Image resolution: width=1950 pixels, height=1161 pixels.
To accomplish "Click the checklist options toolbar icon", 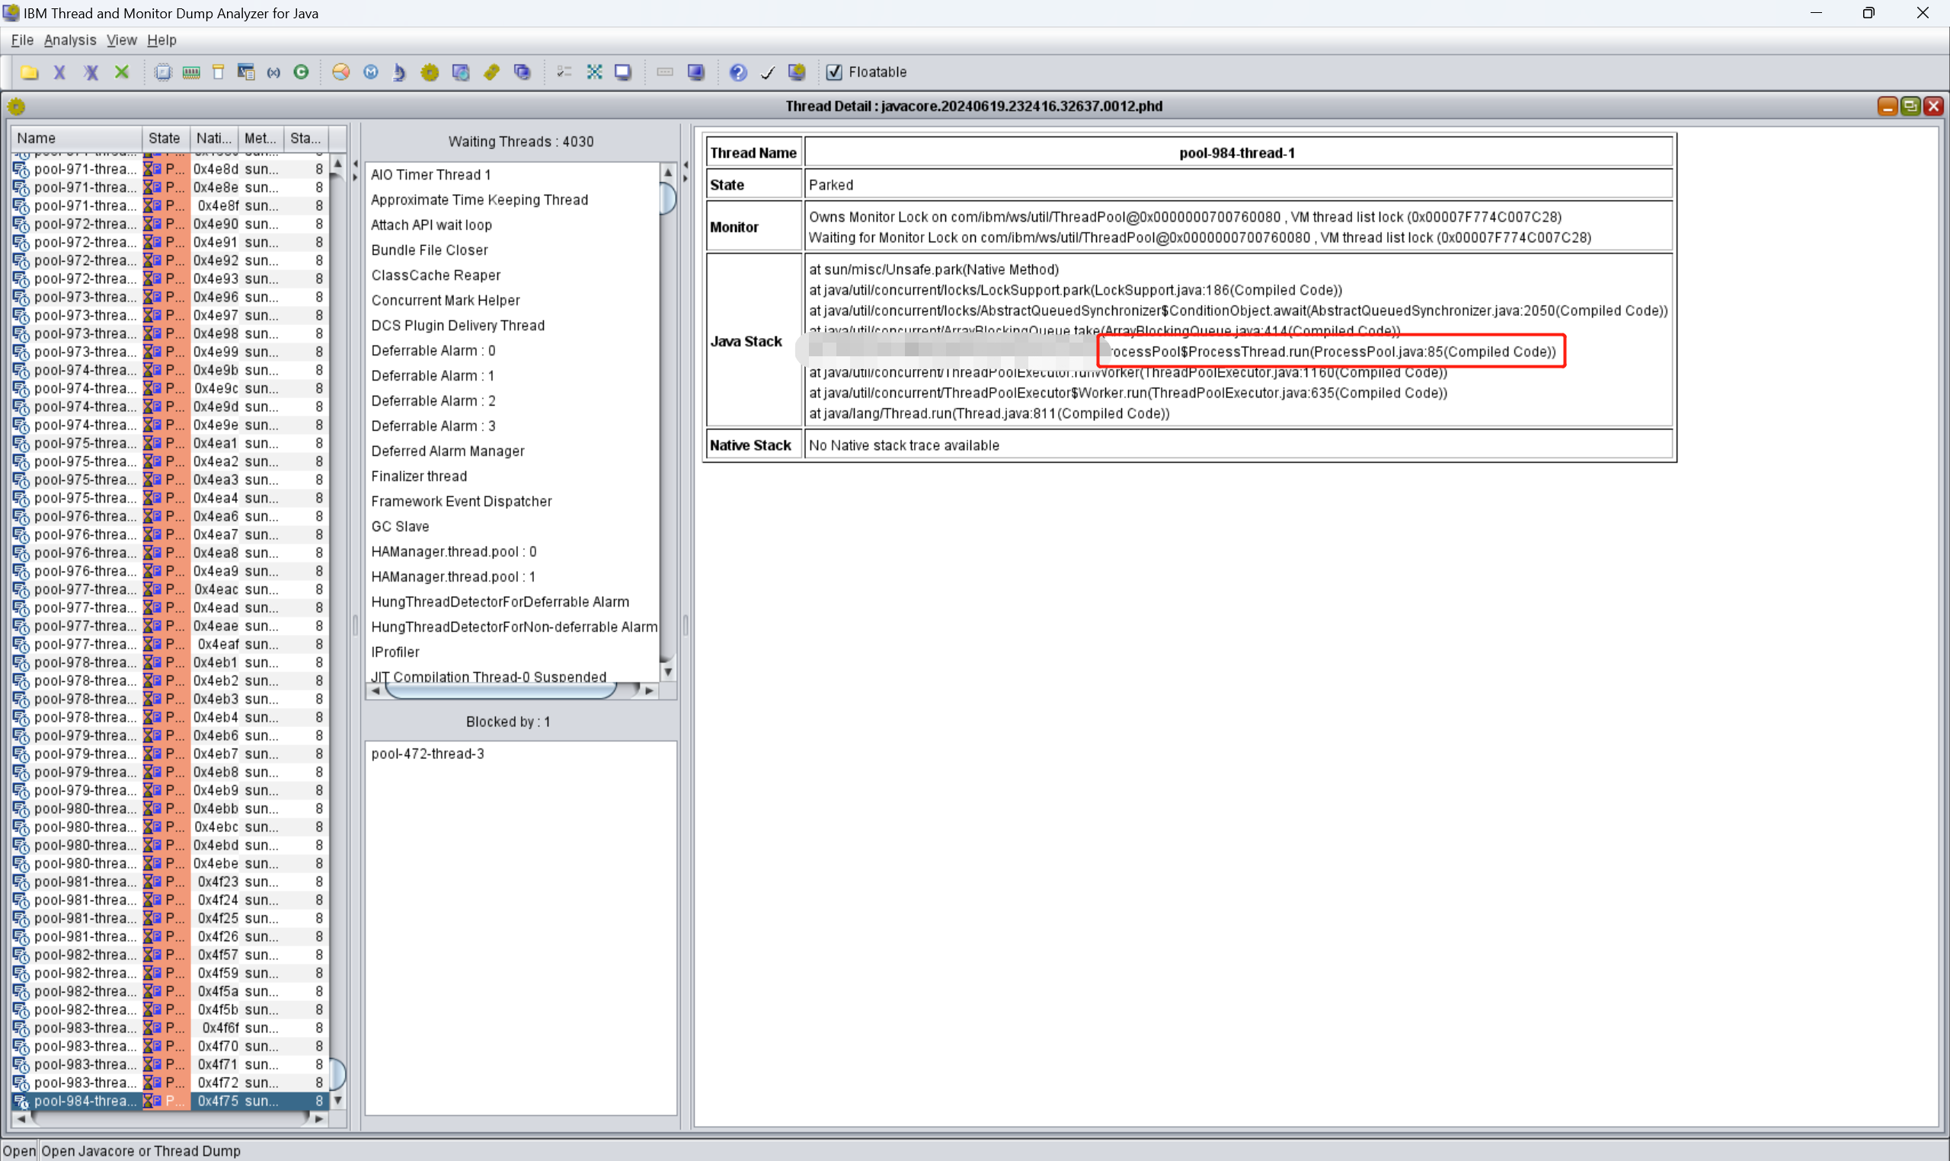I will click(x=564, y=72).
